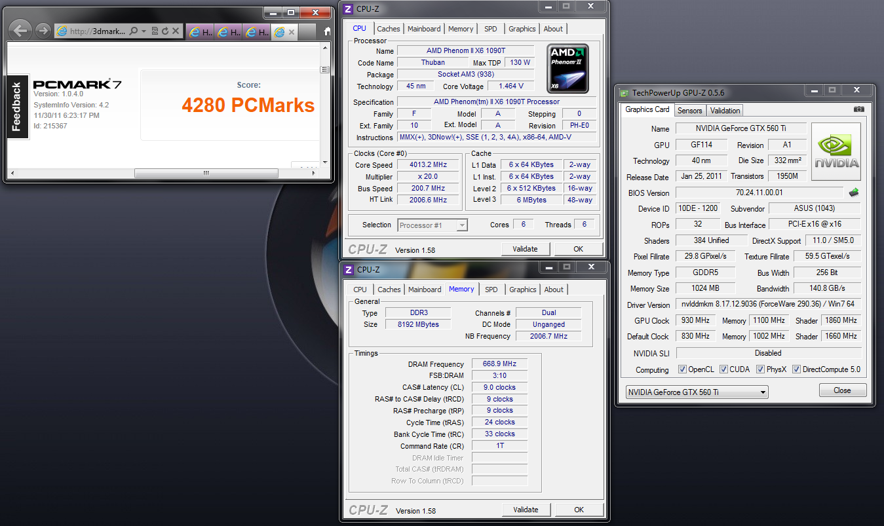
Task: Select the Core Voltage value 1.464 V
Action: [x=511, y=86]
